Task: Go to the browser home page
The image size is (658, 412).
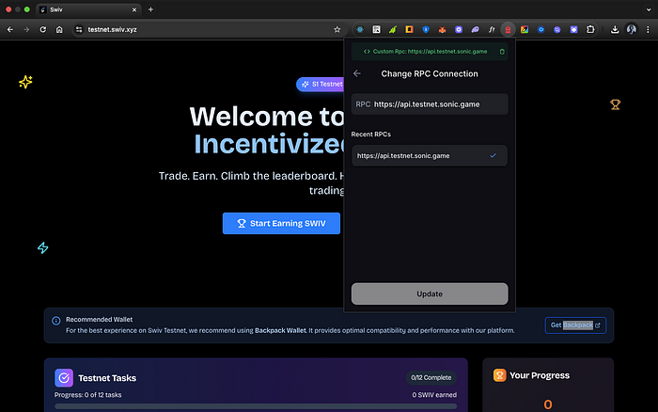Action: pos(59,29)
